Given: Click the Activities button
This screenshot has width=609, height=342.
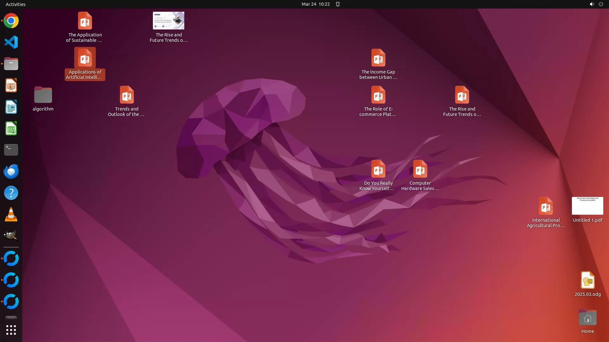Looking at the screenshot, I should point(16,4).
